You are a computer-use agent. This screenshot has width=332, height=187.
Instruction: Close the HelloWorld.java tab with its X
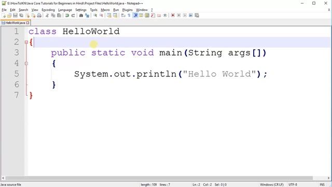(27, 23)
